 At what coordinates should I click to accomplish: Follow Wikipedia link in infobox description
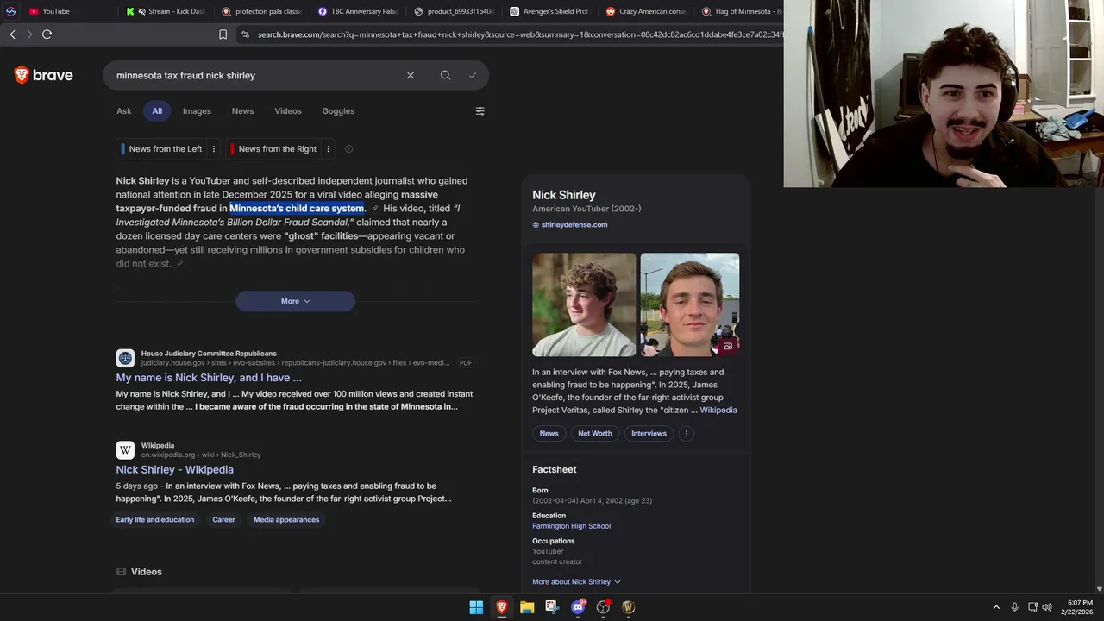click(718, 411)
